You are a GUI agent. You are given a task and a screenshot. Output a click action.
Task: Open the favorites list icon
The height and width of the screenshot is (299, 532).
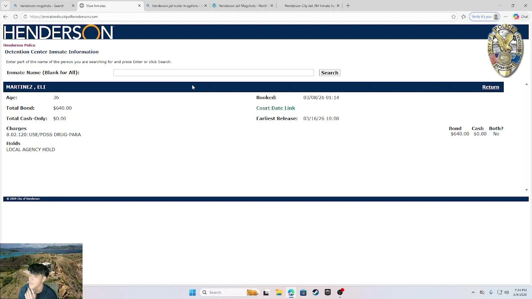463,17
